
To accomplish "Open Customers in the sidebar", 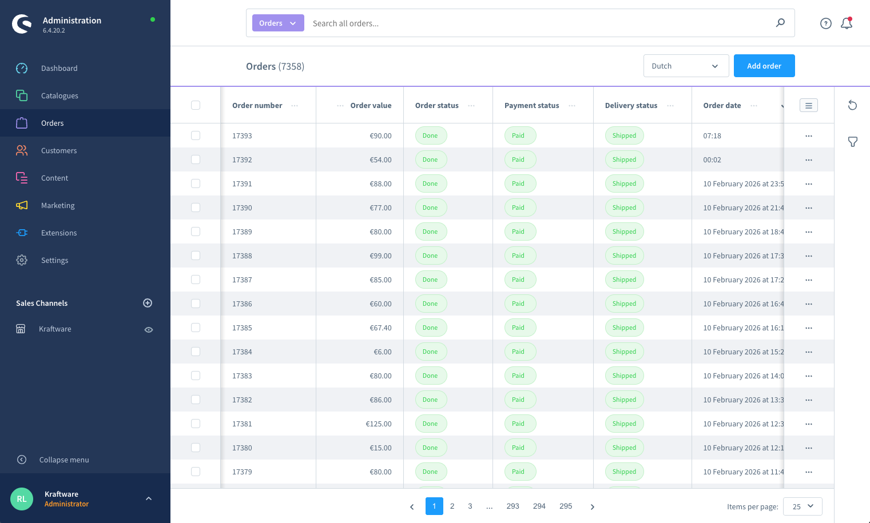I will 59,150.
